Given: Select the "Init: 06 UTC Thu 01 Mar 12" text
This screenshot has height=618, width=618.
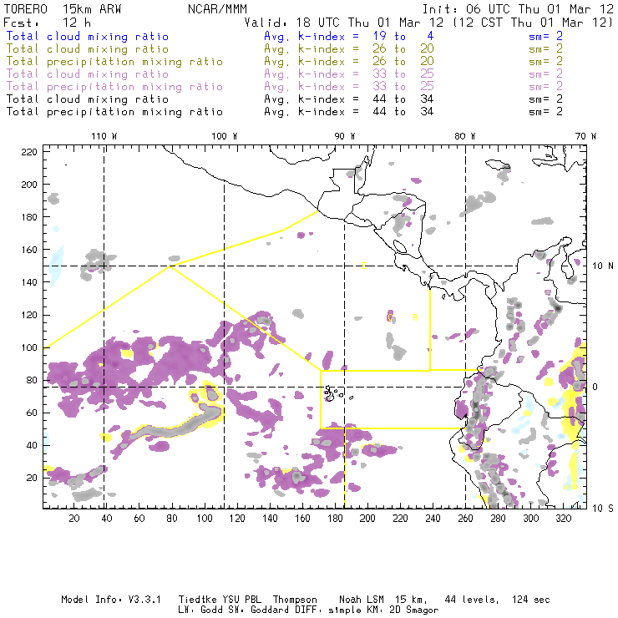Looking at the screenshot, I should coord(518,9).
